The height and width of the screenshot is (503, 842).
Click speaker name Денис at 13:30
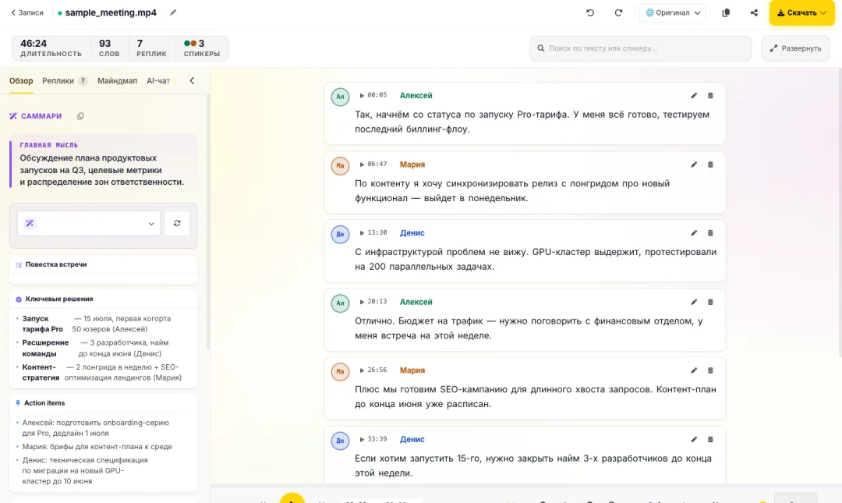coord(412,232)
